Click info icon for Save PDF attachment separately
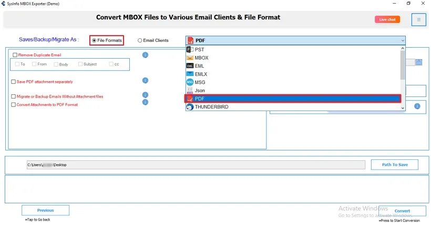The height and width of the screenshot is (229, 431). 145,81
